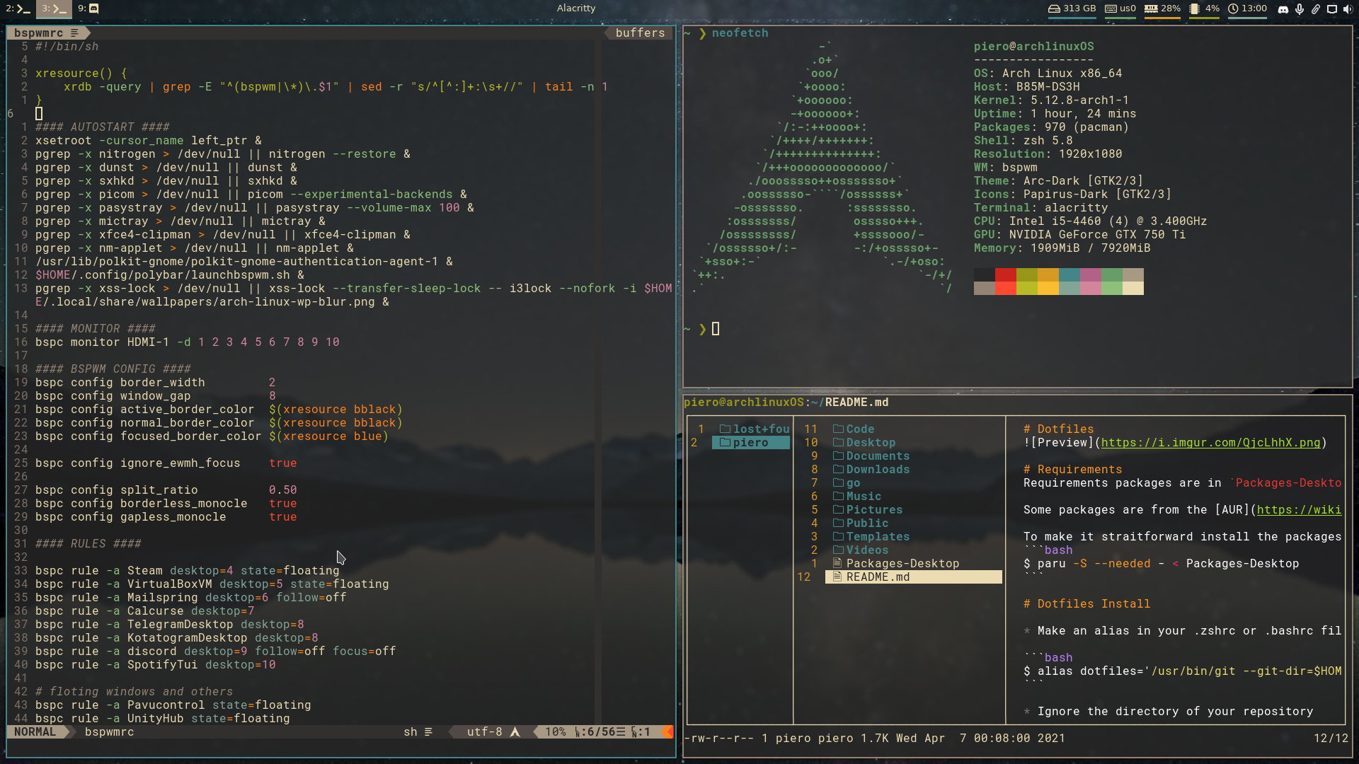Click the buffers label in vim tabline
1359x764 pixels.
(x=640, y=33)
